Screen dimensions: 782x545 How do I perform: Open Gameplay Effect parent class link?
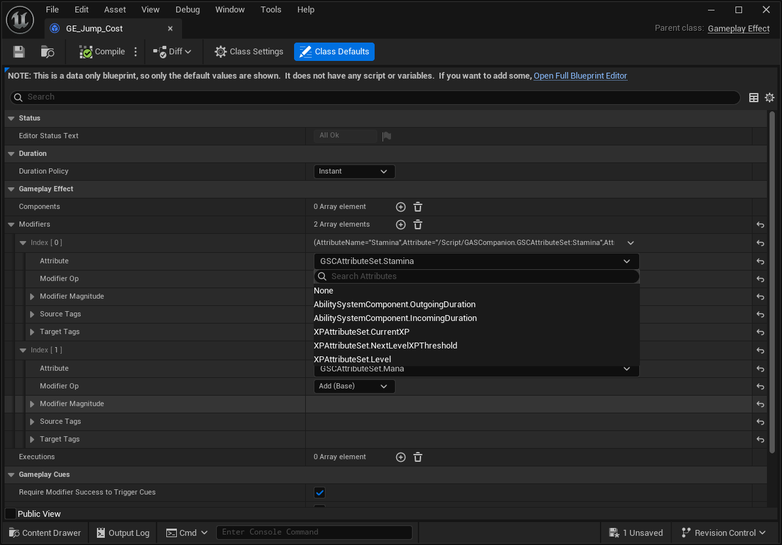coord(739,28)
